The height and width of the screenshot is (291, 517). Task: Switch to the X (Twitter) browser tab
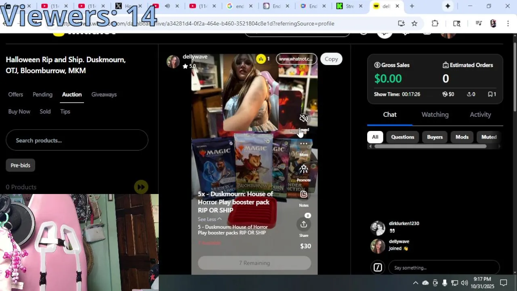click(x=129, y=6)
